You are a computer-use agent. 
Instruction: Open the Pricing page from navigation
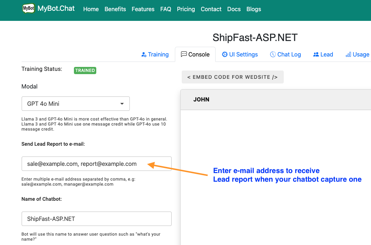click(x=186, y=9)
